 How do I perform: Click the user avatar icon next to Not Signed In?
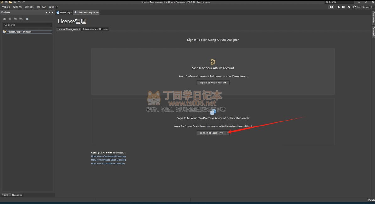click(355, 7)
